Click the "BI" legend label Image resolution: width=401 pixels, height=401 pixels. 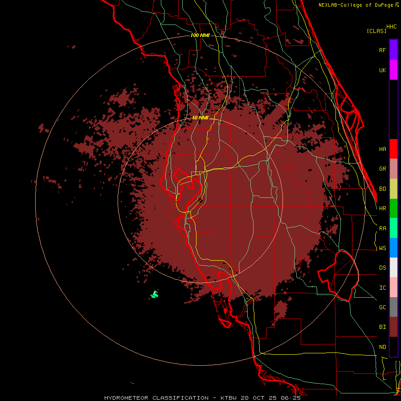pos(383,327)
